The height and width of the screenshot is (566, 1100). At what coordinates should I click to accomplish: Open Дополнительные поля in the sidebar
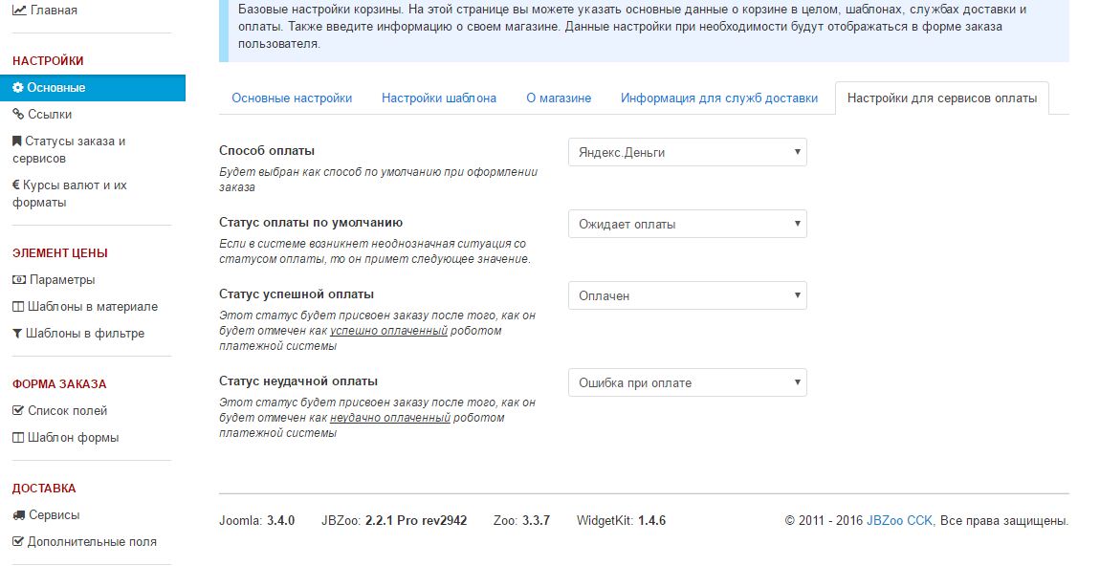click(92, 542)
